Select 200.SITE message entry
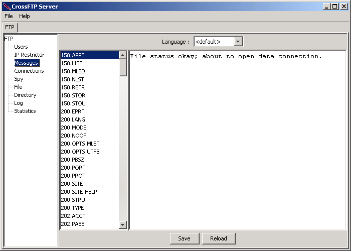351x251 pixels. click(x=90, y=184)
